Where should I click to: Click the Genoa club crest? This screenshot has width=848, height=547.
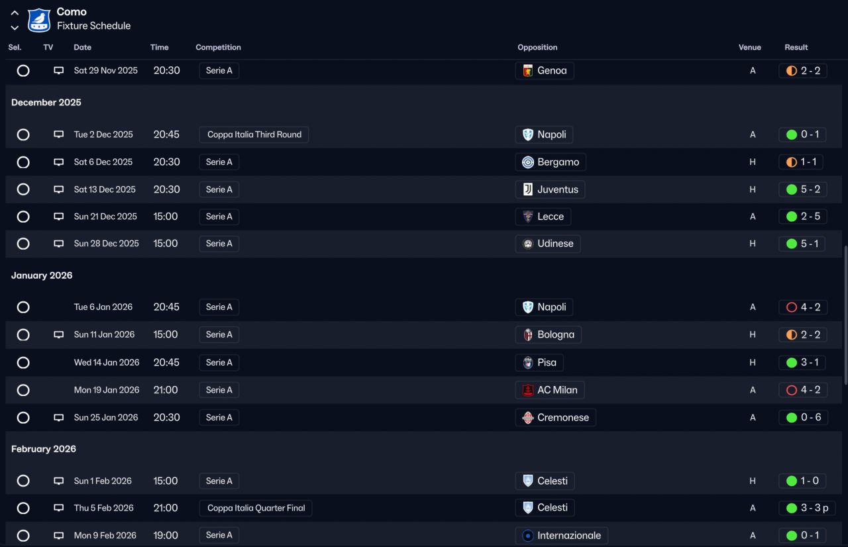(x=528, y=71)
